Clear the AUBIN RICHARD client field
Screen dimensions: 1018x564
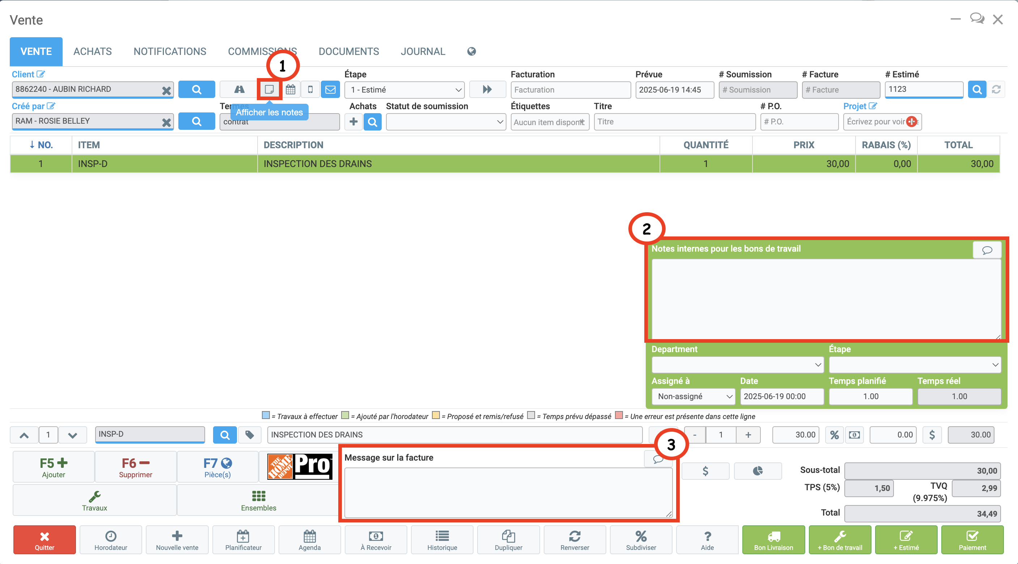[x=166, y=90]
